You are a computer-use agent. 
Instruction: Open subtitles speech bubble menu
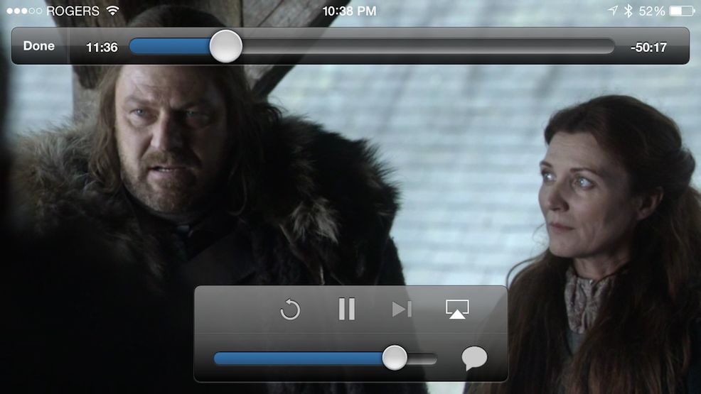pos(474,359)
